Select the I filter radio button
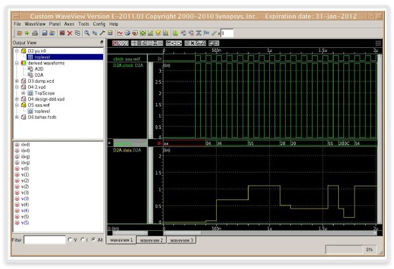The width and height of the screenshot is (394, 269). click(x=82, y=239)
